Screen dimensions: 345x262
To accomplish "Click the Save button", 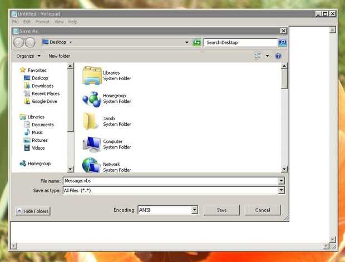I will 221,210.
